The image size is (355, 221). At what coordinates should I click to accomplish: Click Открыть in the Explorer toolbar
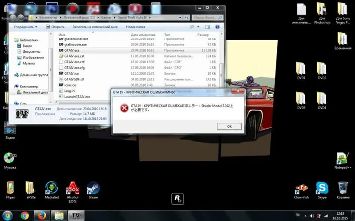point(55,27)
